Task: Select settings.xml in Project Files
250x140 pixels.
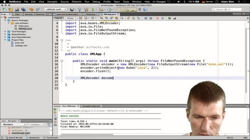Action: pos(21,45)
